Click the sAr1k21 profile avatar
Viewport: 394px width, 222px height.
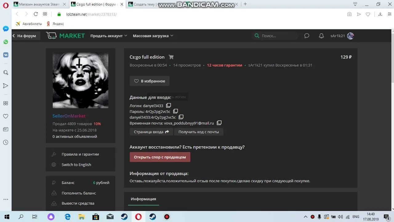click(x=350, y=36)
